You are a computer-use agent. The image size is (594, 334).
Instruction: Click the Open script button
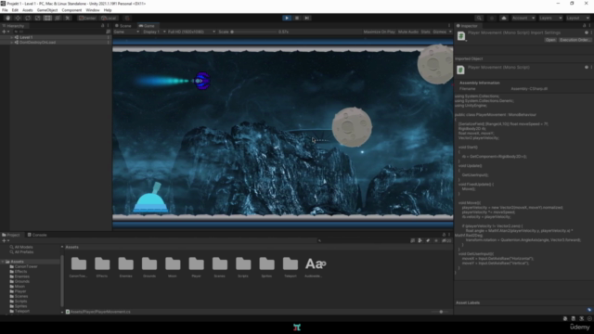[x=550, y=40]
